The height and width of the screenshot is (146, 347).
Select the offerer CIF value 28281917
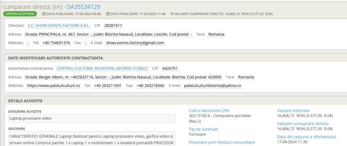(113, 26)
